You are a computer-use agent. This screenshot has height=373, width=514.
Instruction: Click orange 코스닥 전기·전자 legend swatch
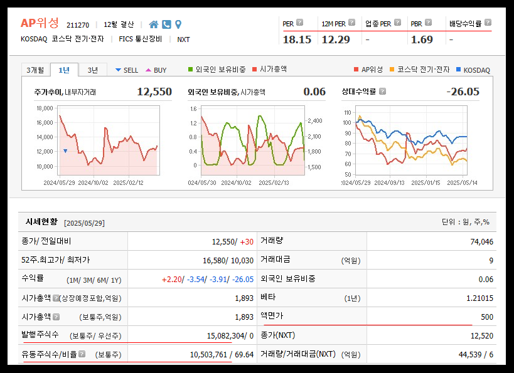(392, 70)
